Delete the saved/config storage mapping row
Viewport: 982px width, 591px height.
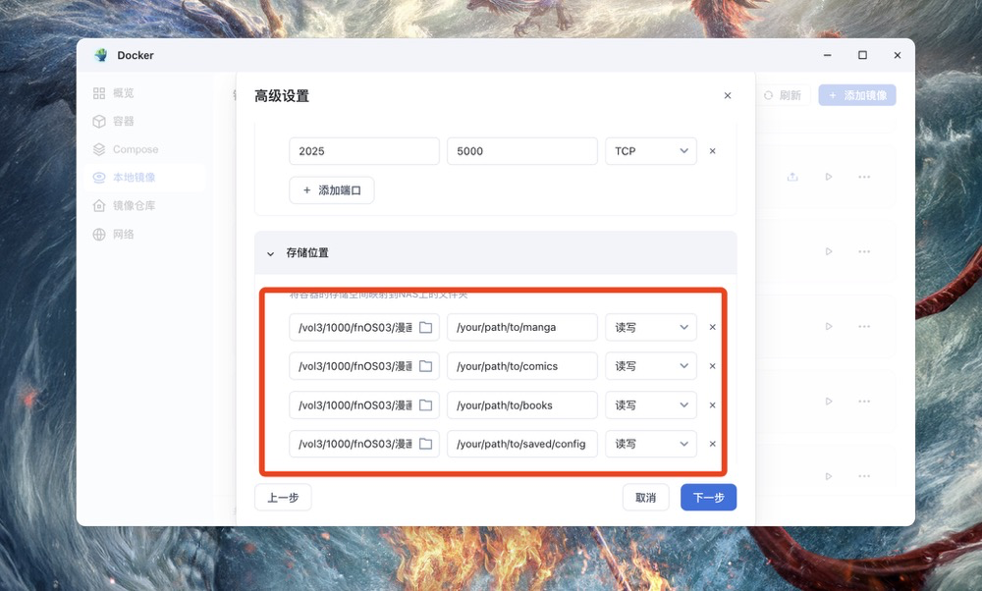(x=712, y=444)
